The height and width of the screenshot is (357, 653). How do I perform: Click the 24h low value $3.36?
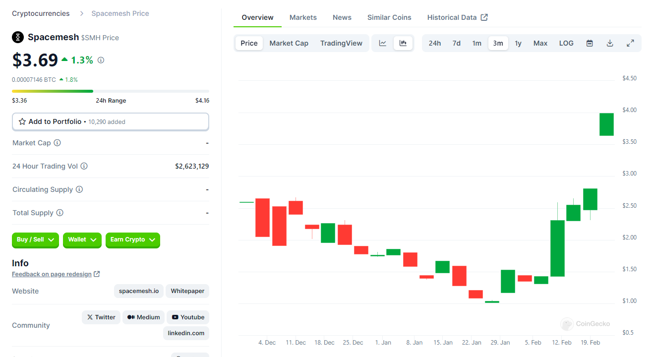(19, 101)
